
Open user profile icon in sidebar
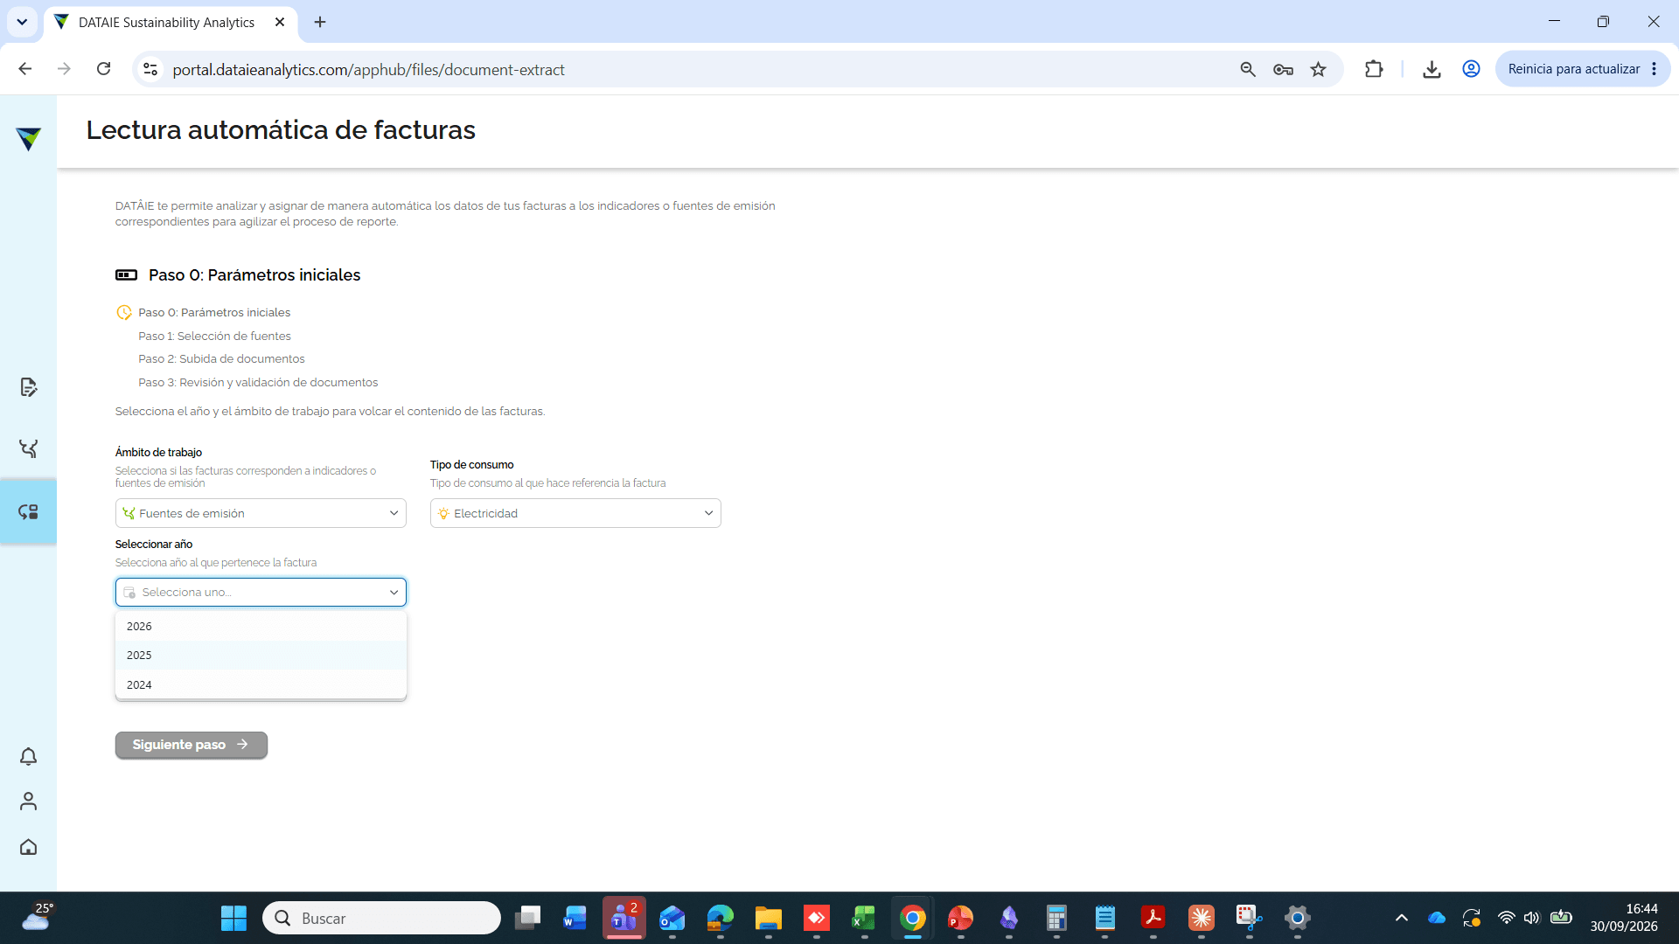(28, 801)
